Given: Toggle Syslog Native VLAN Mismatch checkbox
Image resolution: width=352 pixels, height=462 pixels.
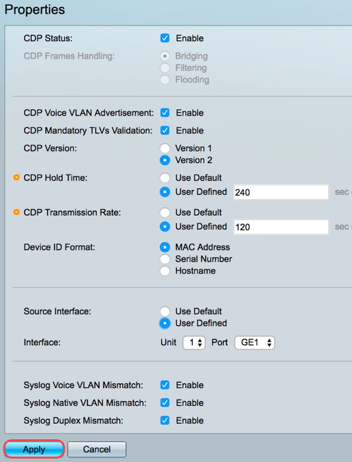Looking at the screenshot, I should [165, 403].
